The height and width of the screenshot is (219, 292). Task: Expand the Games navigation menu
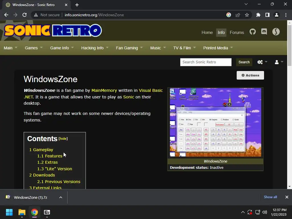34,48
